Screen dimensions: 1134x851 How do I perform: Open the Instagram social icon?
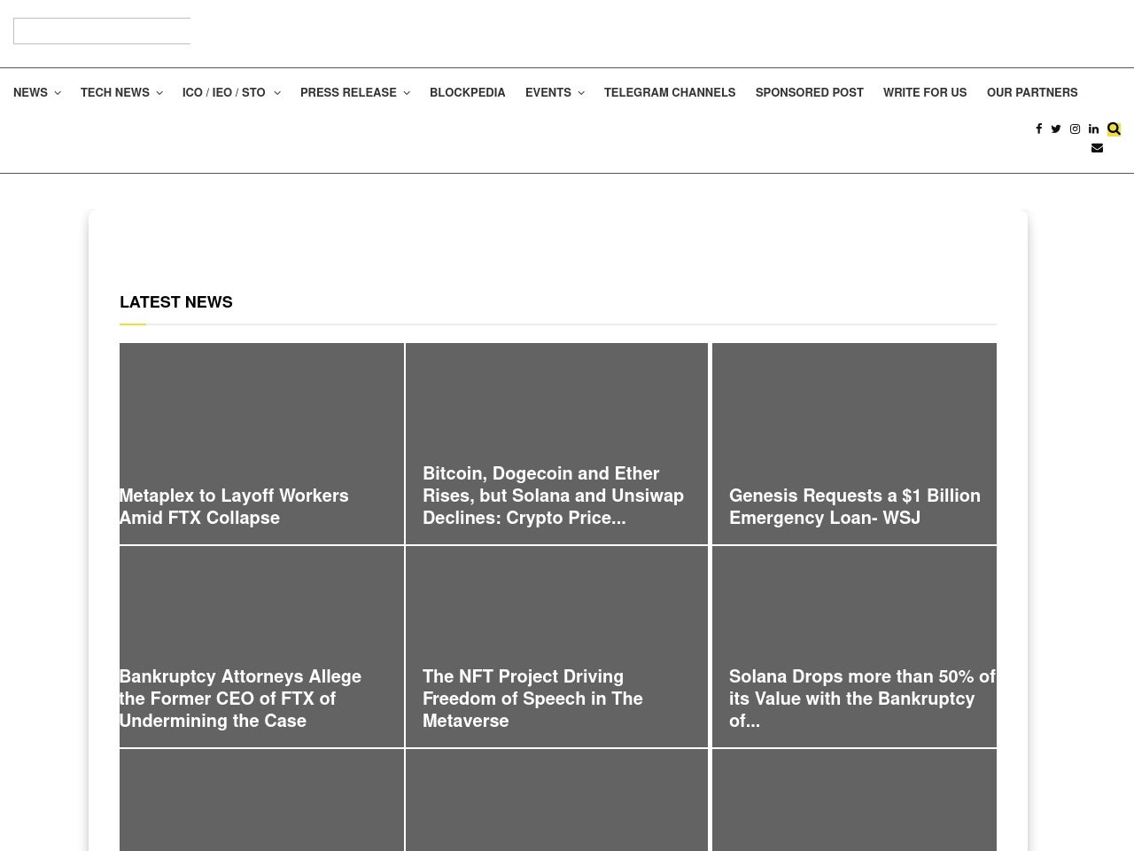[x=1075, y=129]
